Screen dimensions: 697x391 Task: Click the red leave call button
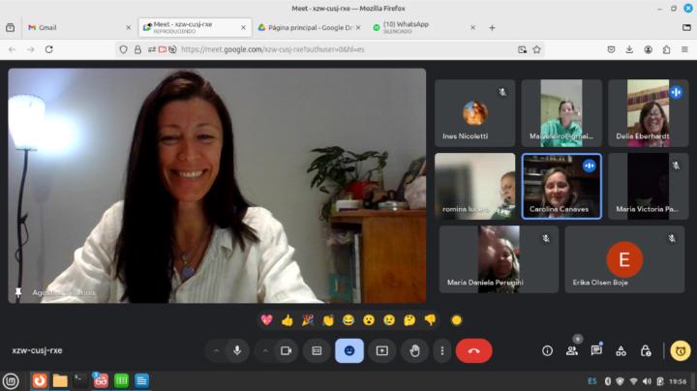473,350
